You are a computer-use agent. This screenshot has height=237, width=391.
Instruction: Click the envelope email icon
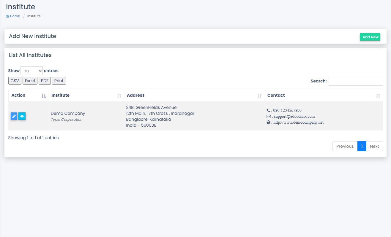pos(269,116)
